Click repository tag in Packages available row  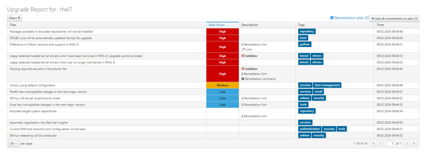click(x=307, y=31)
